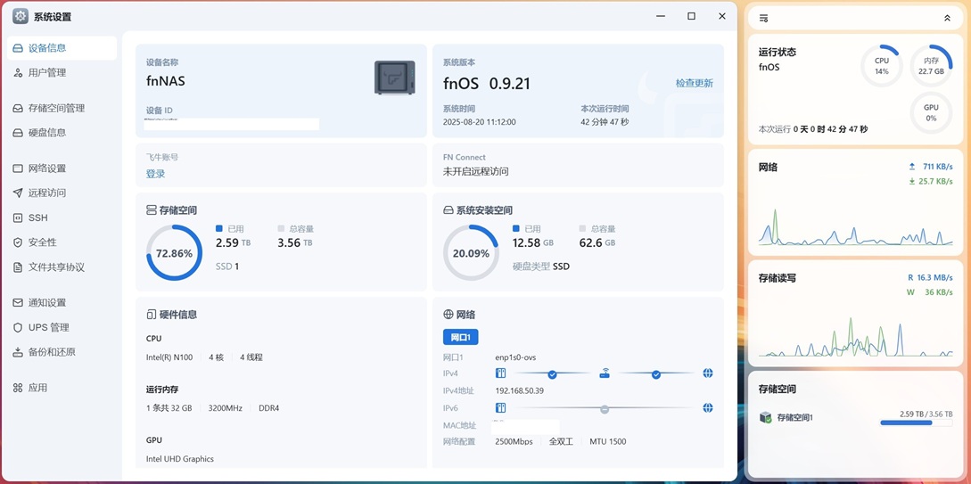
Task: Click the 安全性 shield icon
Action: pyautogui.click(x=17, y=242)
